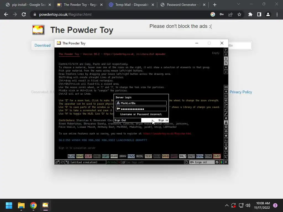This screenshot has width=283, height=212.
Task: Open the Favorites bookmark menu icon
Action: pos(226,149)
